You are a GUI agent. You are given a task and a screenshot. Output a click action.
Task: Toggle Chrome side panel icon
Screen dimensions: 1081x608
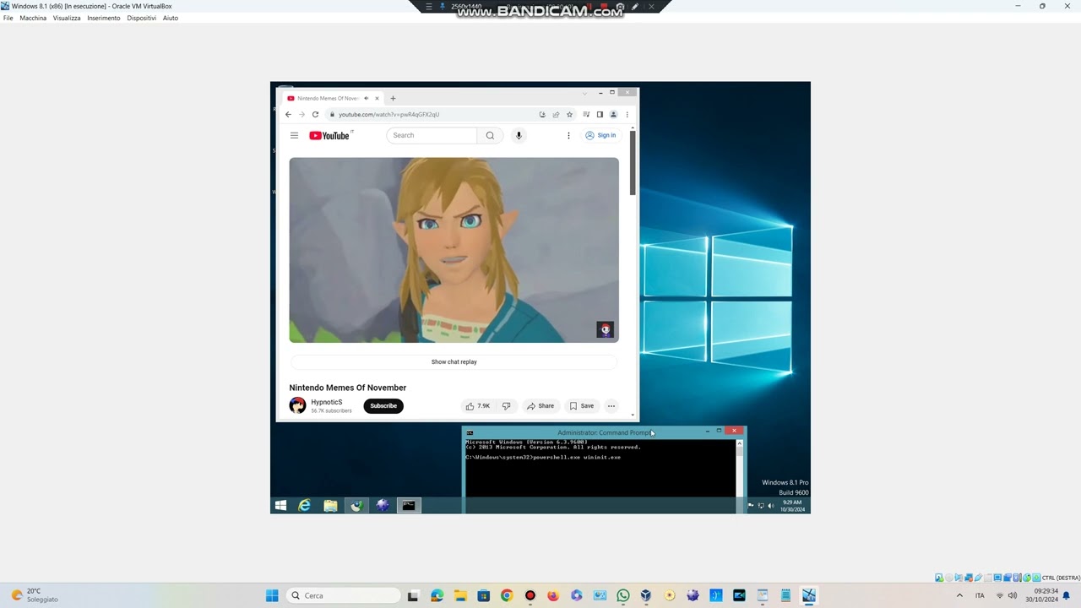[600, 114]
